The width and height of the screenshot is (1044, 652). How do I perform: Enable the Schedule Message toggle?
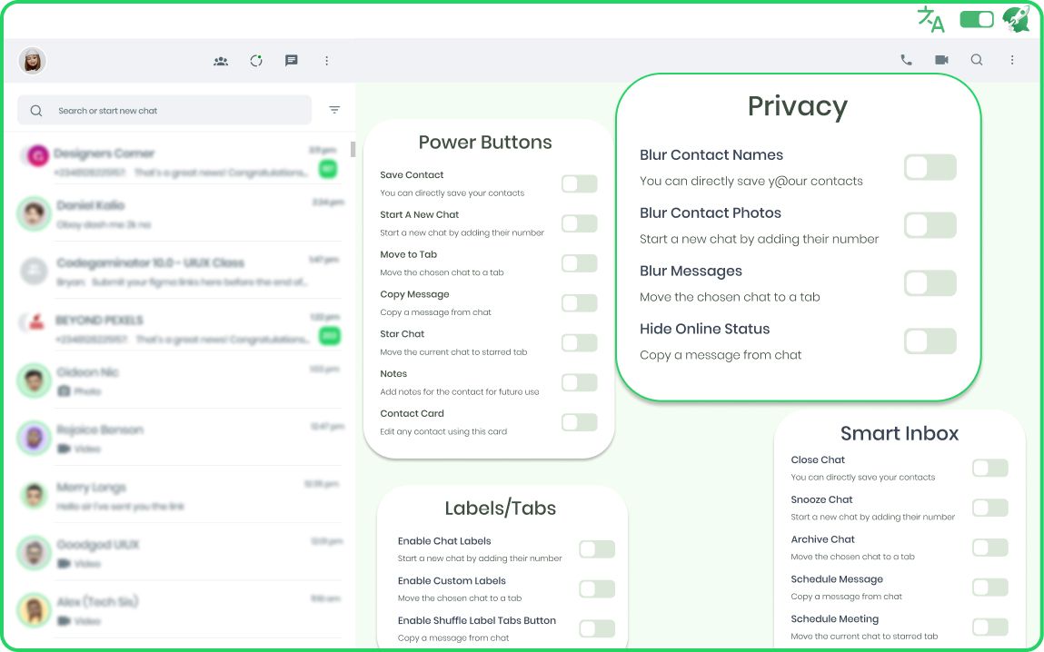click(x=990, y=588)
